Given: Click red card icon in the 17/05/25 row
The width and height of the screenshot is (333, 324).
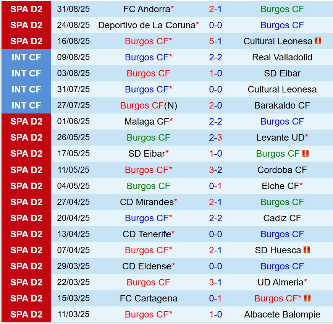Looking at the screenshot, I should pyautogui.click(x=305, y=154).
